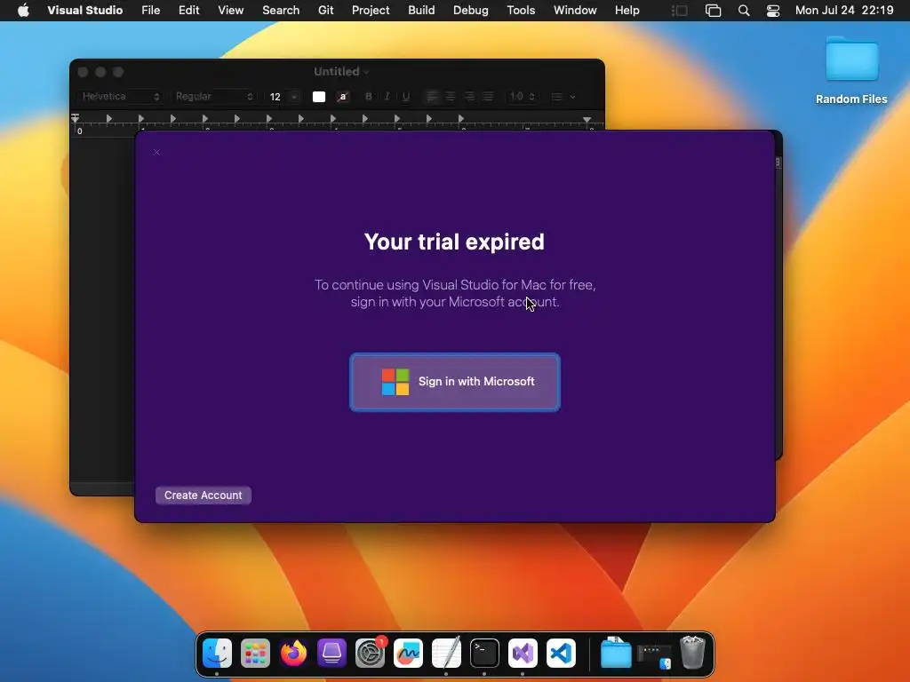Close the trial expired dialog with X
Image resolution: width=910 pixels, height=682 pixels.
[156, 153]
